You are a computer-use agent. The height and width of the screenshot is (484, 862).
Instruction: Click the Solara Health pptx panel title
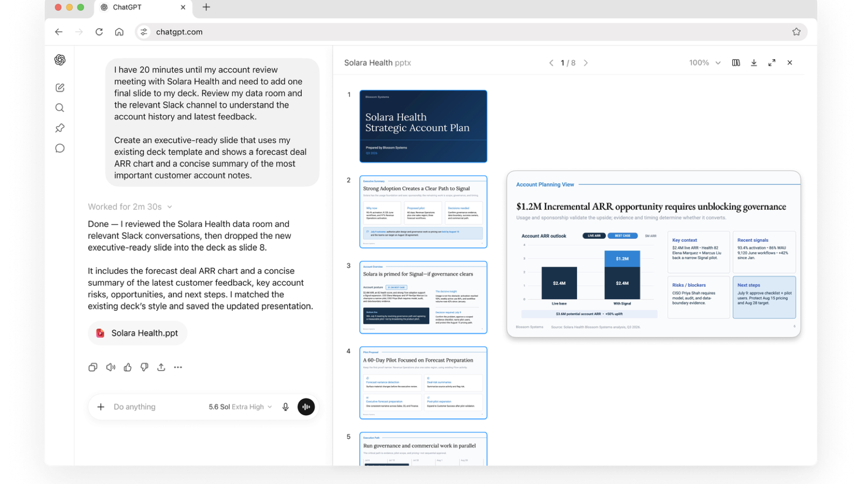378,63
